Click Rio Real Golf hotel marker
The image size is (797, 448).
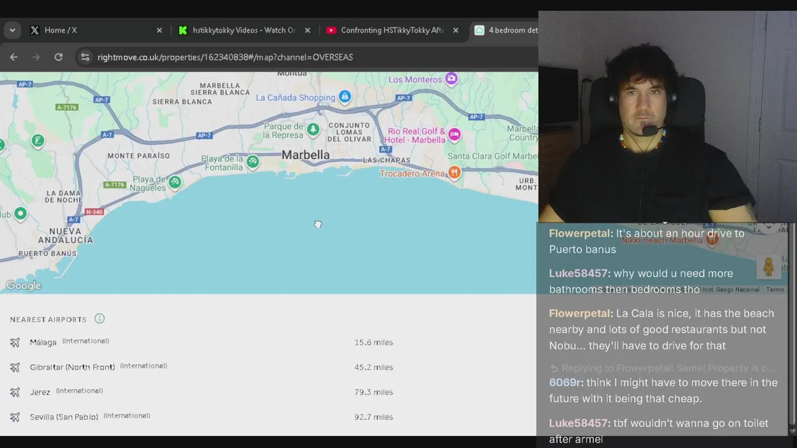[455, 134]
